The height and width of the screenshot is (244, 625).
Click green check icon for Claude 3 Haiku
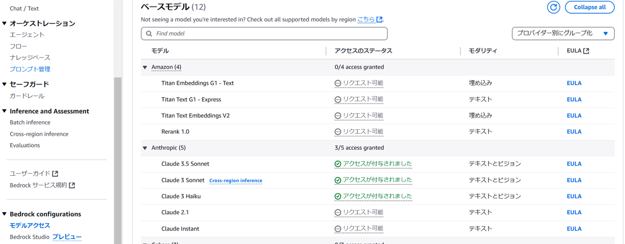tap(337, 196)
